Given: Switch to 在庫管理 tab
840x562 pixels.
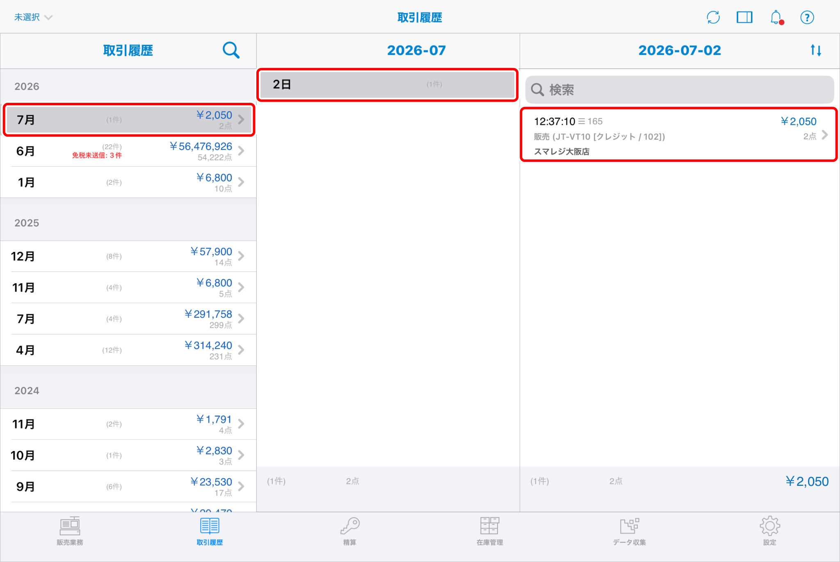Looking at the screenshot, I should [x=490, y=531].
